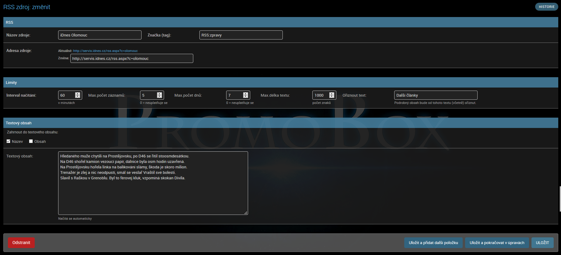Click into the Značka (tag) field
Screen dimensions: 561x255
241,35
